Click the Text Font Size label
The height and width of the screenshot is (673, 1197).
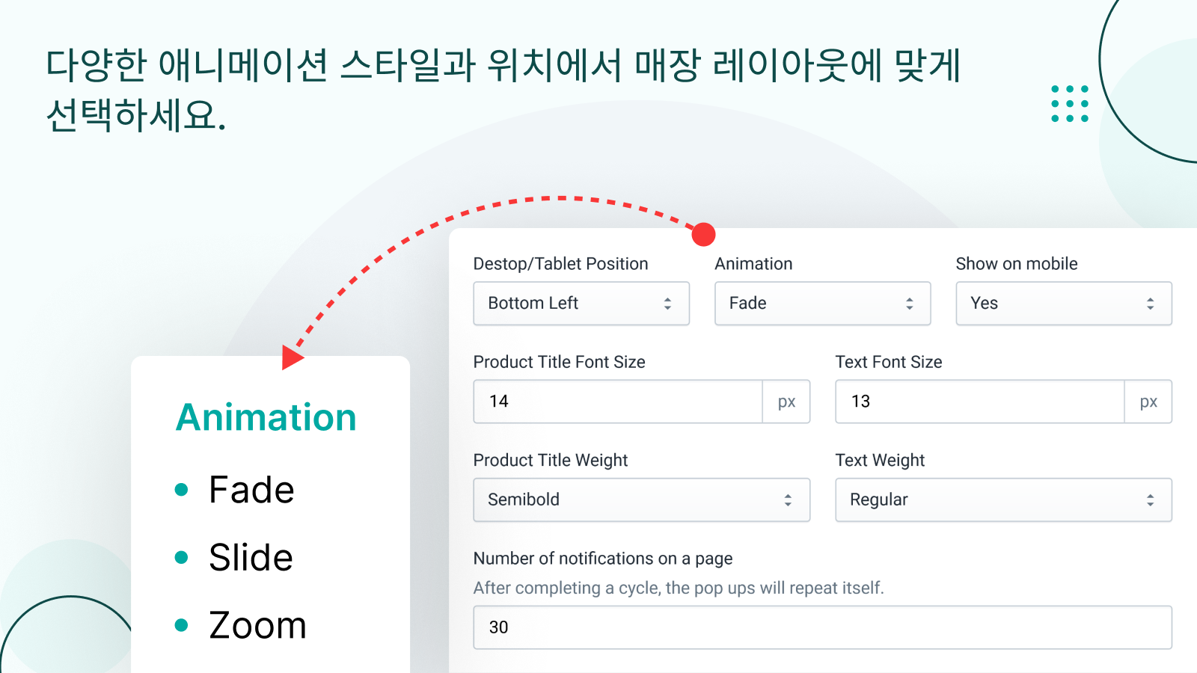[x=889, y=362]
